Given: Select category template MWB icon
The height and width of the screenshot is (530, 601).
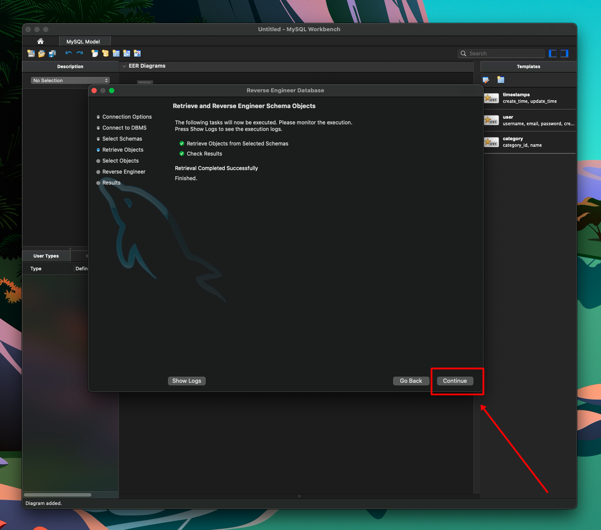Looking at the screenshot, I should point(492,142).
